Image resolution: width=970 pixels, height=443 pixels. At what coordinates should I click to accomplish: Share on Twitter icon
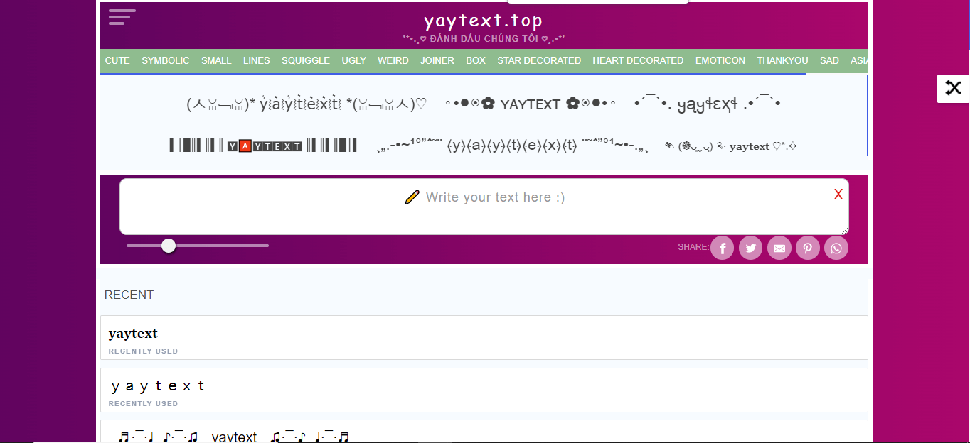pos(750,248)
